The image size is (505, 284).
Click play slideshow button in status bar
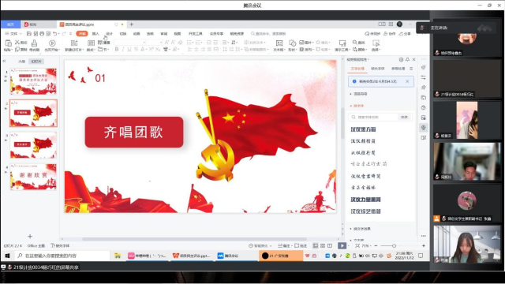[342, 245]
